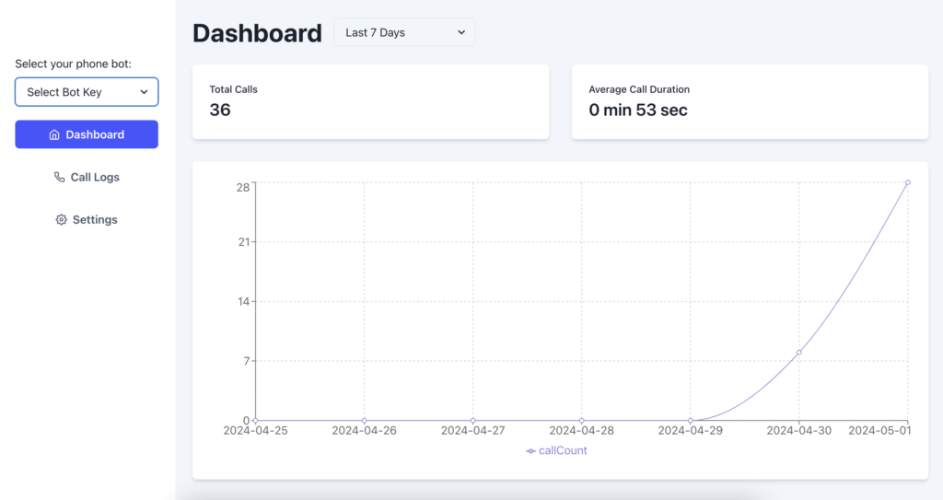This screenshot has height=500, width=943.
Task: Pick the 2024-04-27 data point
Action: coord(472,420)
